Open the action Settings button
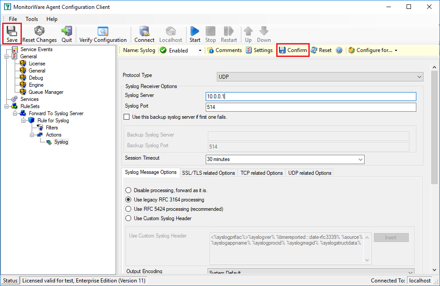The image size is (440, 286). (x=259, y=50)
